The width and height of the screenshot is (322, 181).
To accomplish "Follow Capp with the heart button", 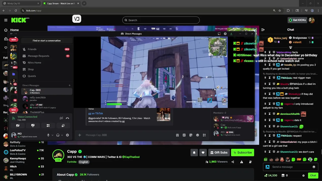I will click(203, 152).
